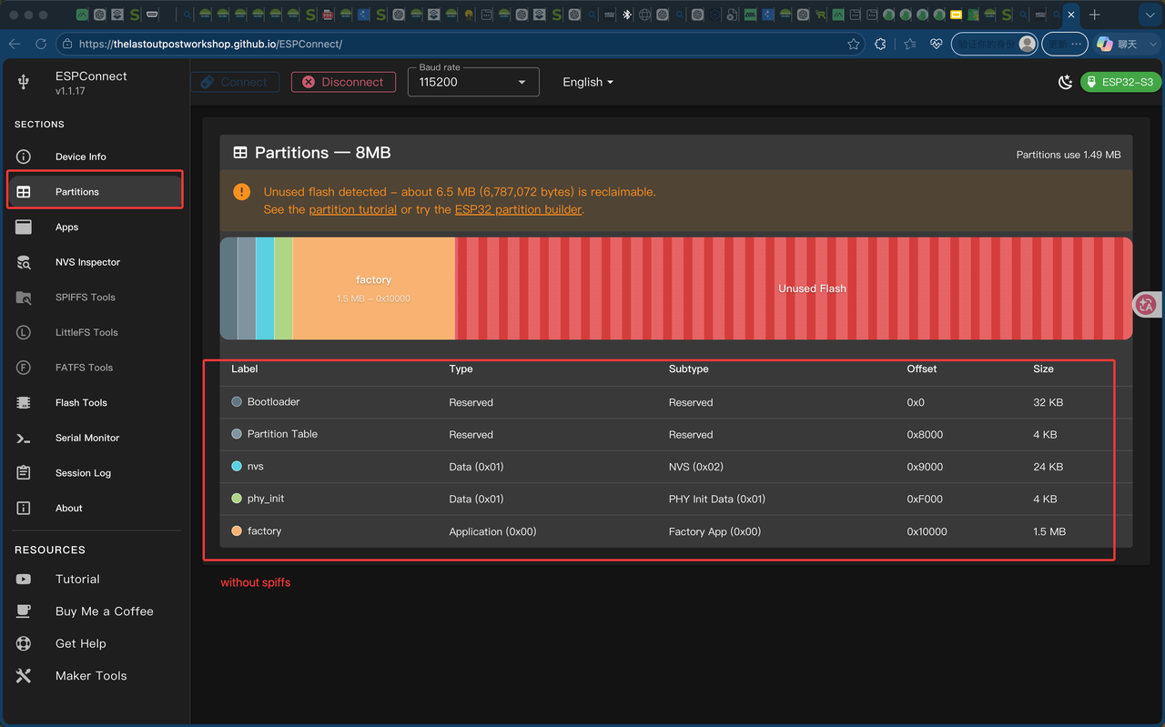Image resolution: width=1165 pixels, height=727 pixels.
Task: Click the Buy Me a Coffee cup icon
Action: click(x=24, y=611)
